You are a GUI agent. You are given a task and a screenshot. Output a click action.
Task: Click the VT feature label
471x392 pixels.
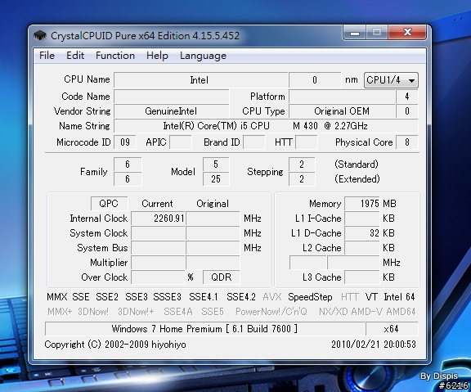pyautogui.click(x=371, y=297)
